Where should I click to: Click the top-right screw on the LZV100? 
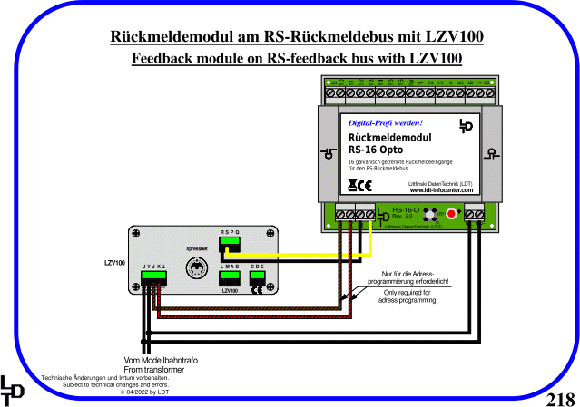270,234
